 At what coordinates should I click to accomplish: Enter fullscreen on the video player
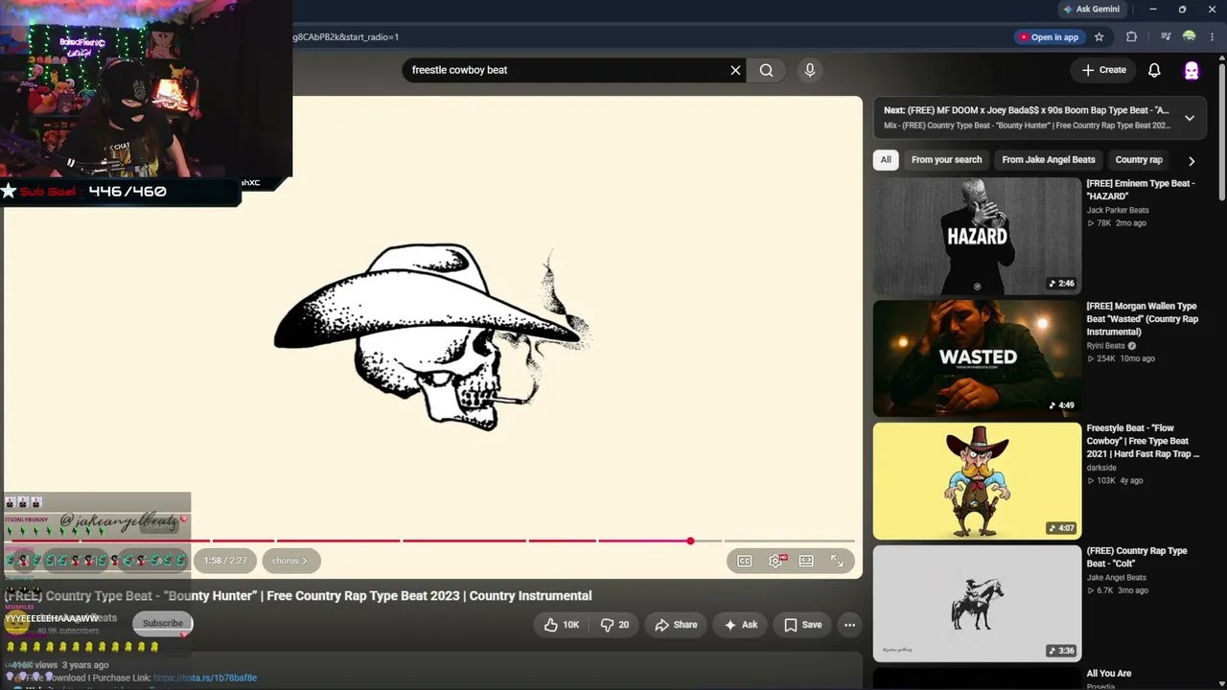point(837,561)
